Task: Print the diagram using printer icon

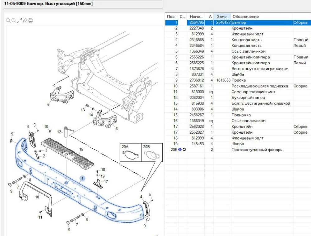Action: 31,21
